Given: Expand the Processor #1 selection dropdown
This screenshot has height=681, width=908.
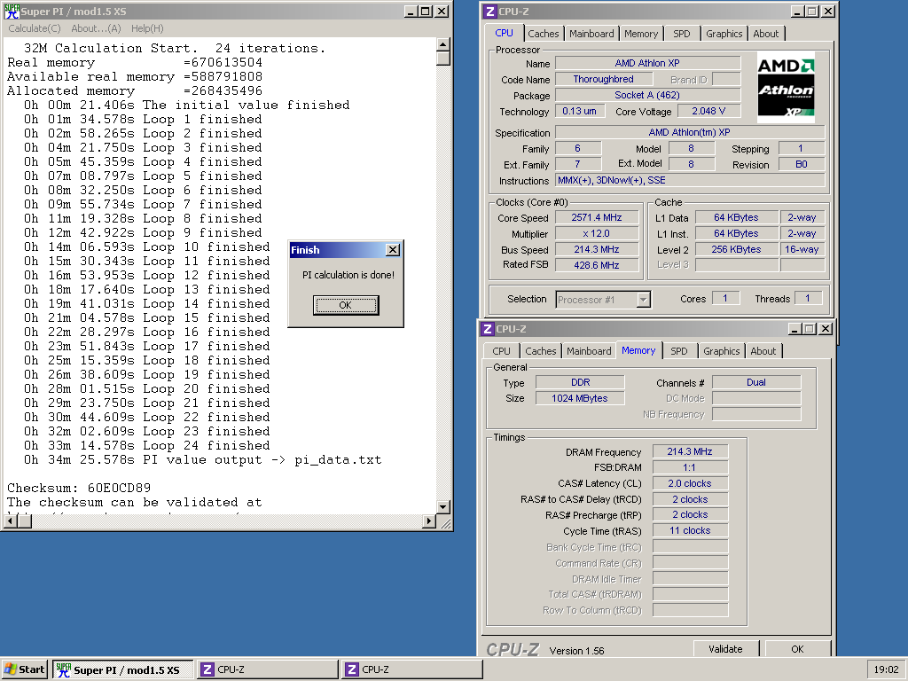Looking at the screenshot, I should pos(643,300).
